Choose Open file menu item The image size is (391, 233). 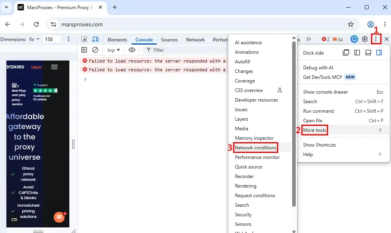click(344, 121)
